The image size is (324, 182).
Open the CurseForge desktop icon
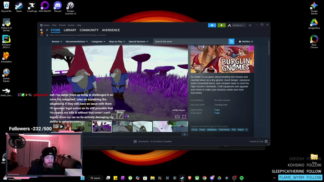pos(32,7)
